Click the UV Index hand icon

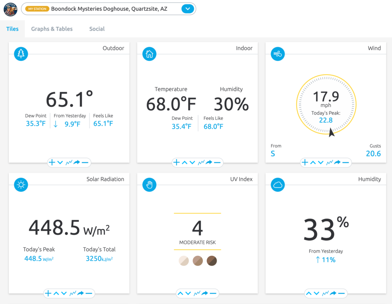(149, 185)
